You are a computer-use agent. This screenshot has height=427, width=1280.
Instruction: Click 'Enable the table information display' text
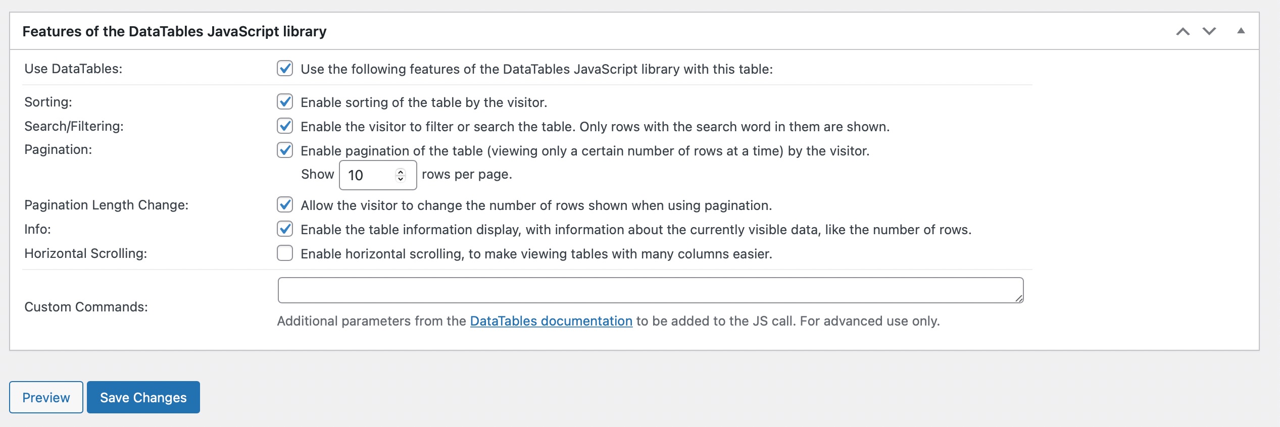[636, 230]
